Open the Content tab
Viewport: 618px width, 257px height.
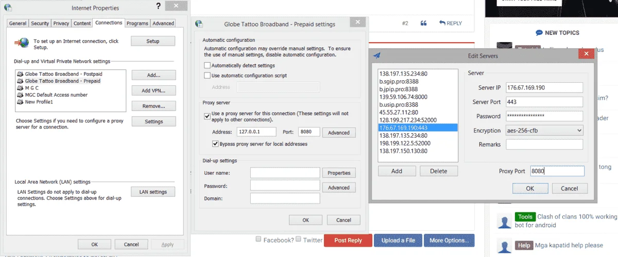tap(82, 23)
